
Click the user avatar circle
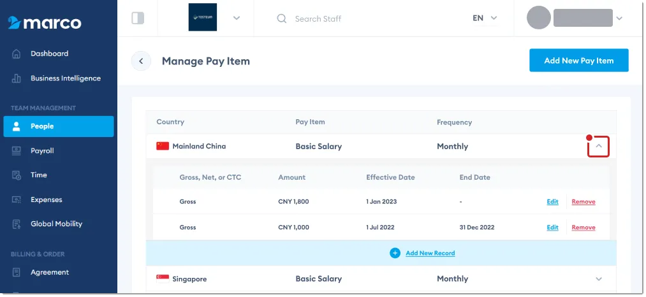click(538, 18)
